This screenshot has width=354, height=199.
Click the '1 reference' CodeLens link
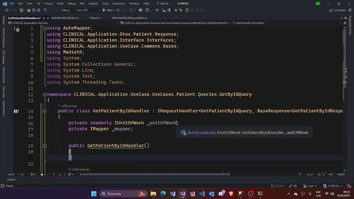tap(67, 106)
